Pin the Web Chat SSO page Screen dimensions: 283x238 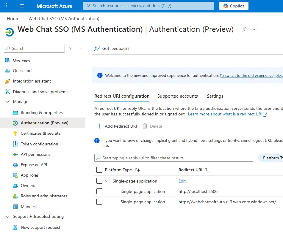tap(244, 29)
